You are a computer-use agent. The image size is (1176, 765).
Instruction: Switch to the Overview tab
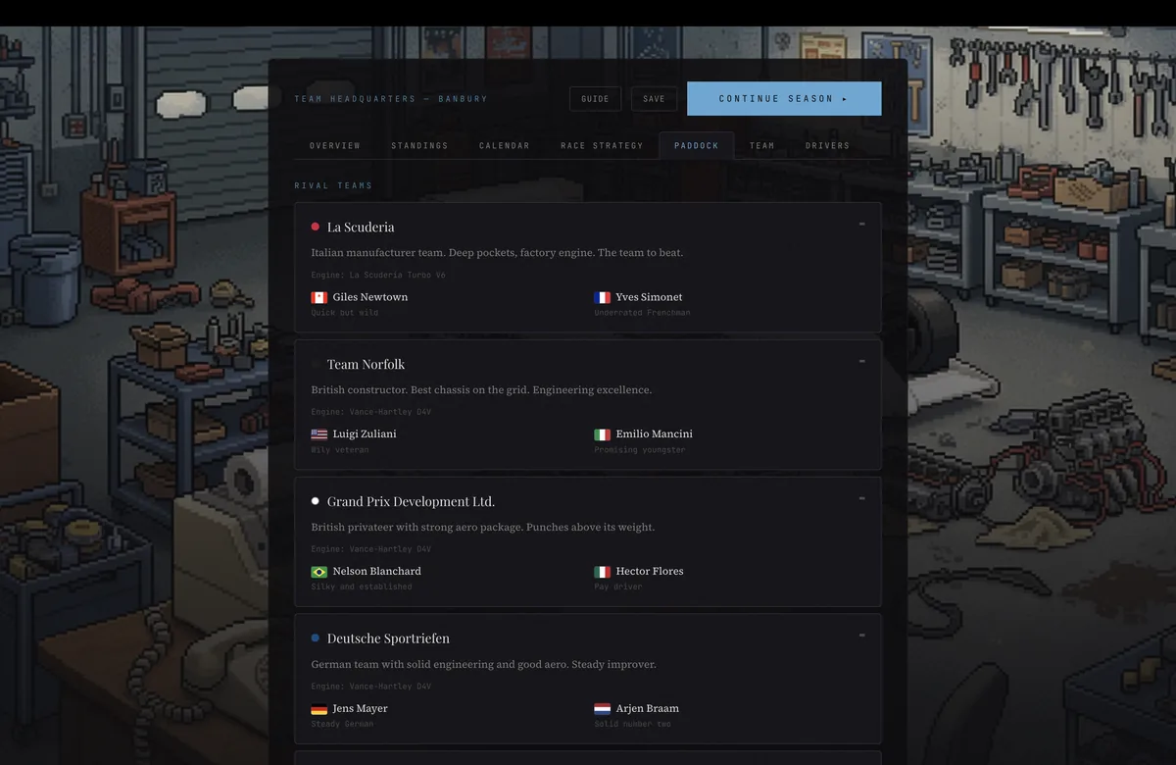(335, 145)
